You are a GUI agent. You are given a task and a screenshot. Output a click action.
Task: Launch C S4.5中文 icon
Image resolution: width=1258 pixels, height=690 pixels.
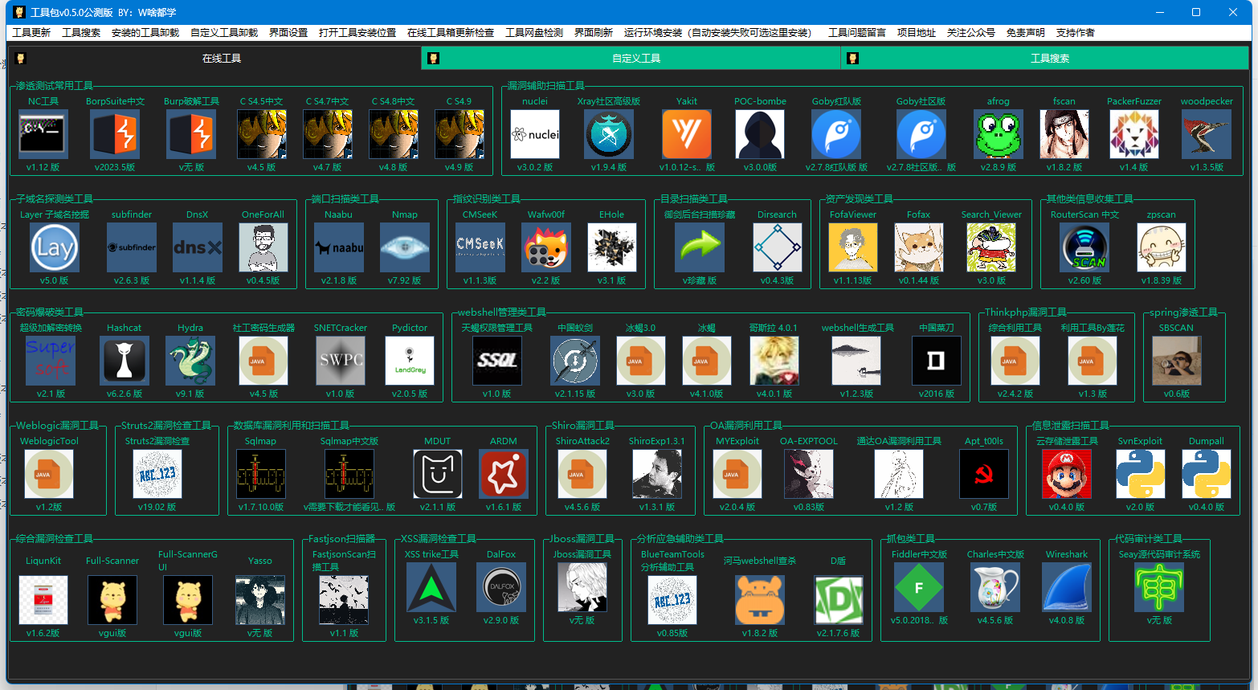[x=262, y=134]
